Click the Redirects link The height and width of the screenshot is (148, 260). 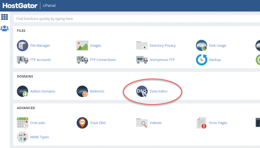coord(97,91)
